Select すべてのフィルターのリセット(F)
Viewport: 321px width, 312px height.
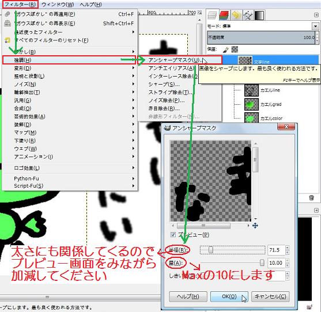coord(70,40)
